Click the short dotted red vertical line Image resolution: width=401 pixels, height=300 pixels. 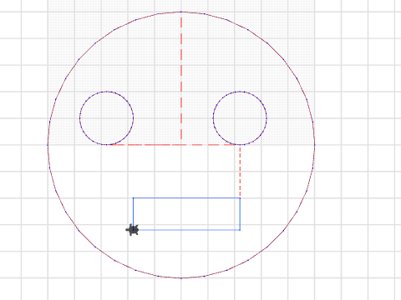click(240, 171)
